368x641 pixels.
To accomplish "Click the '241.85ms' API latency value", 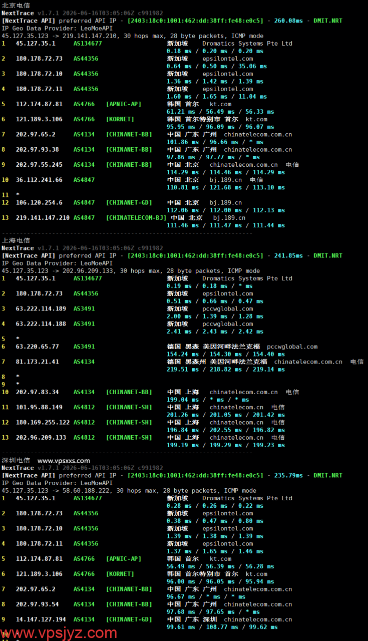I will point(288,255).
